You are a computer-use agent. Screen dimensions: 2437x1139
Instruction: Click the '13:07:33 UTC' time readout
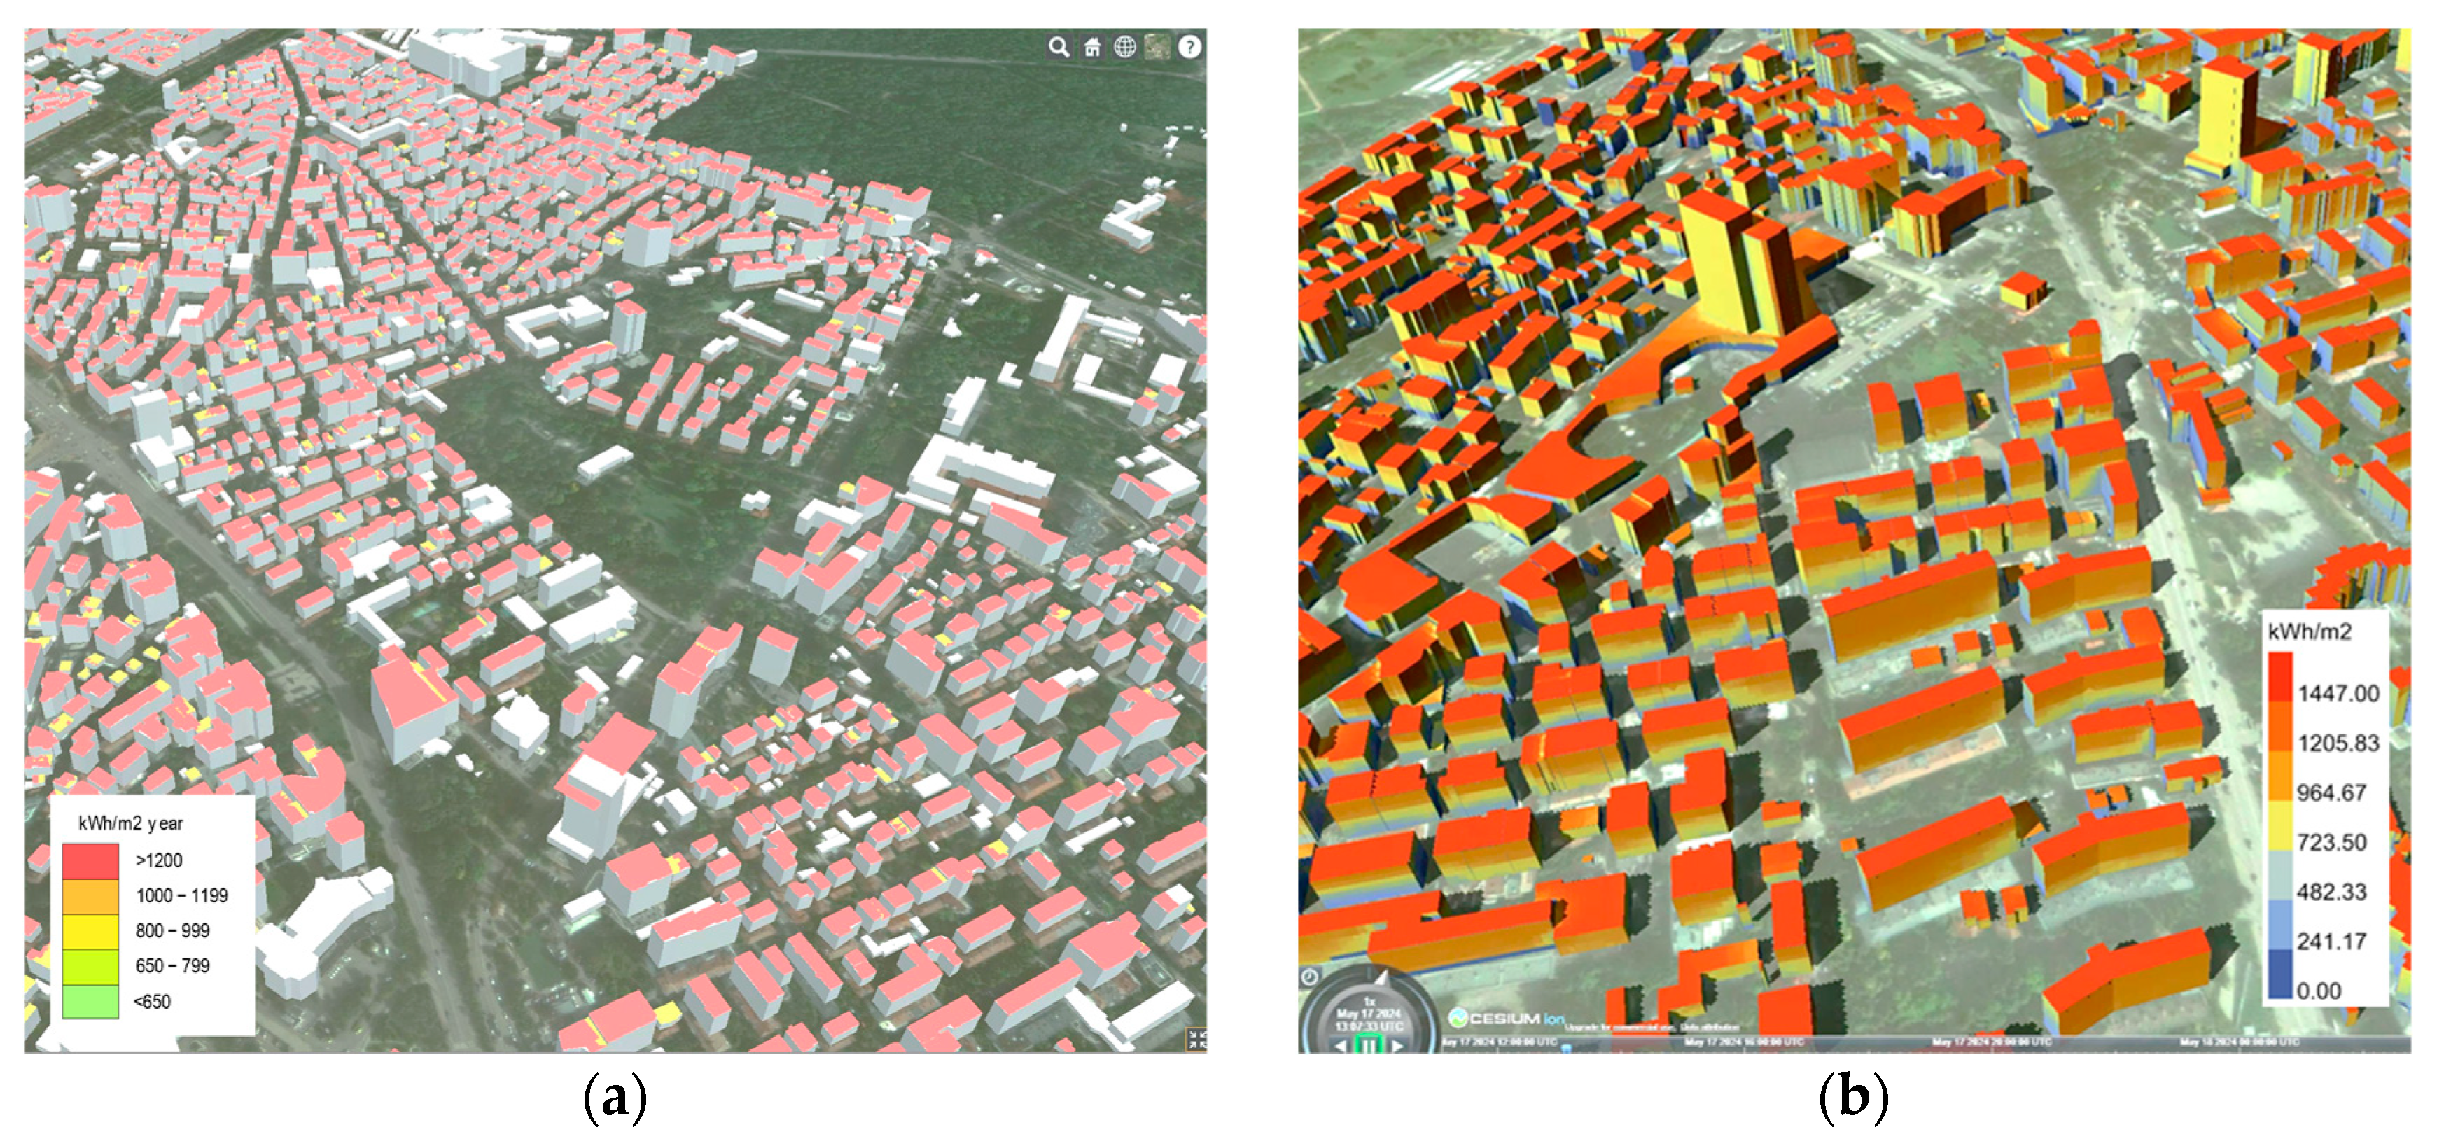pyautogui.click(x=1369, y=1028)
